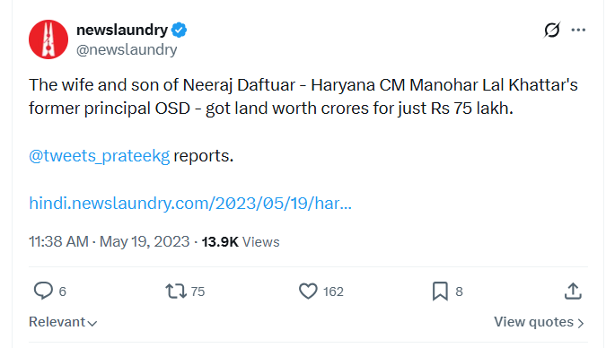Click the blue verified badge
The width and height of the screenshot is (606, 348).
tap(179, 30)
